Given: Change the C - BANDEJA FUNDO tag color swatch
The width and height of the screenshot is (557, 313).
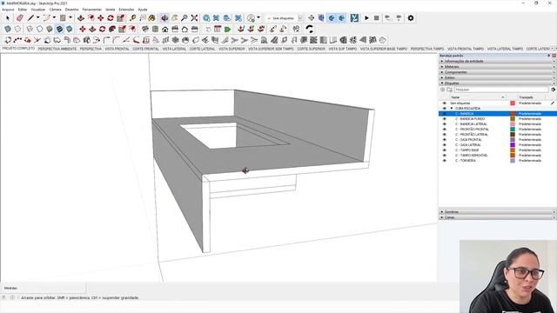Looking at the screenshot, I should (x=513, y=119).
